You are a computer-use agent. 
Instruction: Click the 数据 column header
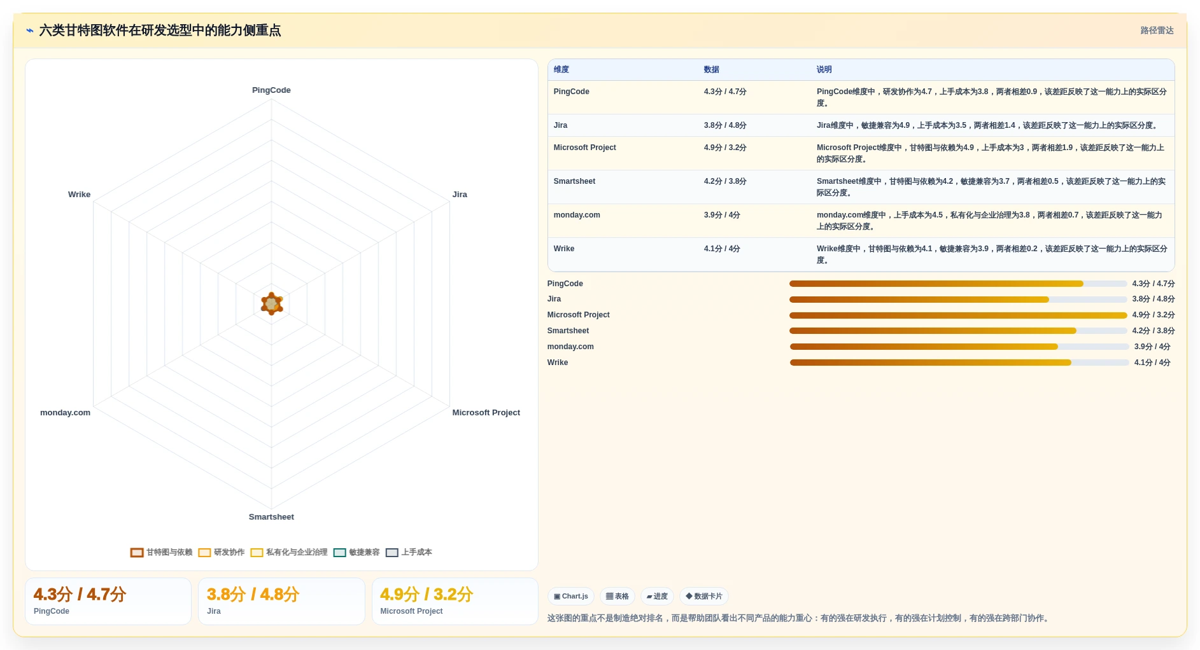[712, 70]
